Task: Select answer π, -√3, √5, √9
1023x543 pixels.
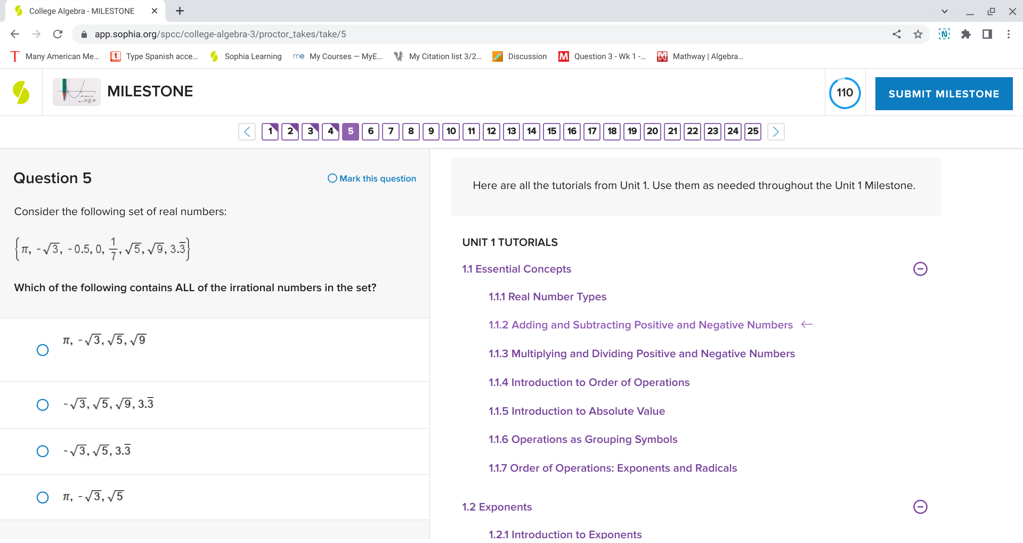Action: (43, 350)
